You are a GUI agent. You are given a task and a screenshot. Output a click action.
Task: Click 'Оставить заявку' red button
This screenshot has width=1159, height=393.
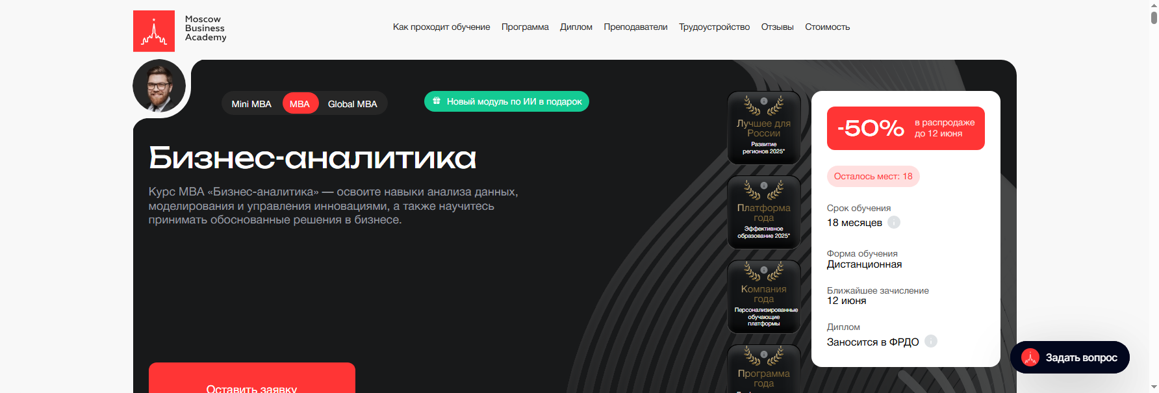252,378
